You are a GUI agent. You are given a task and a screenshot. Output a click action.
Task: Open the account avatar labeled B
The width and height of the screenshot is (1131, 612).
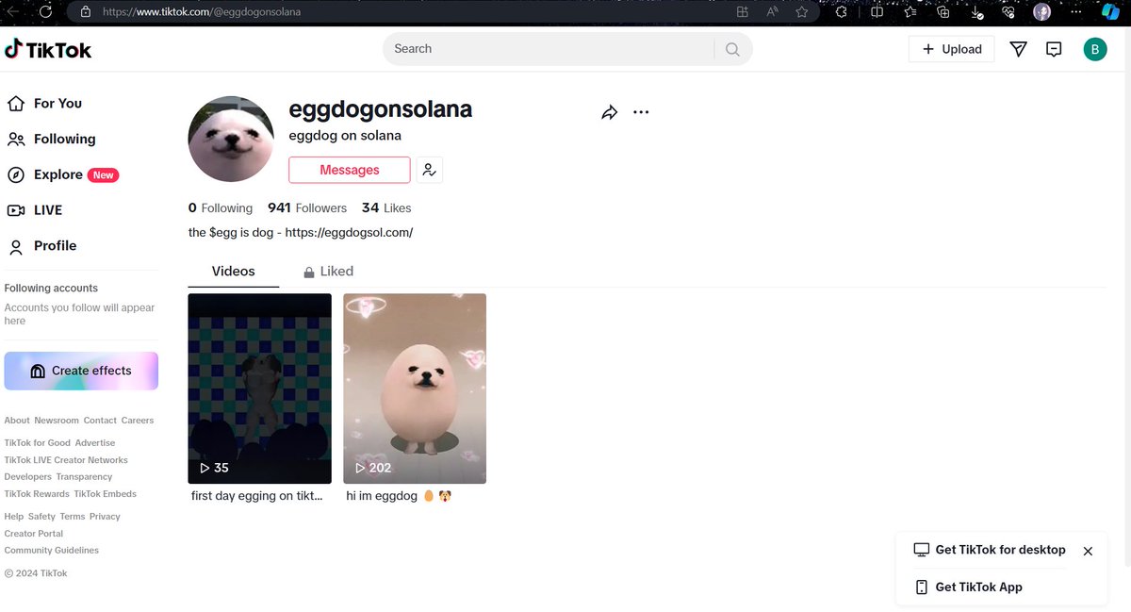coord(1095,49)
